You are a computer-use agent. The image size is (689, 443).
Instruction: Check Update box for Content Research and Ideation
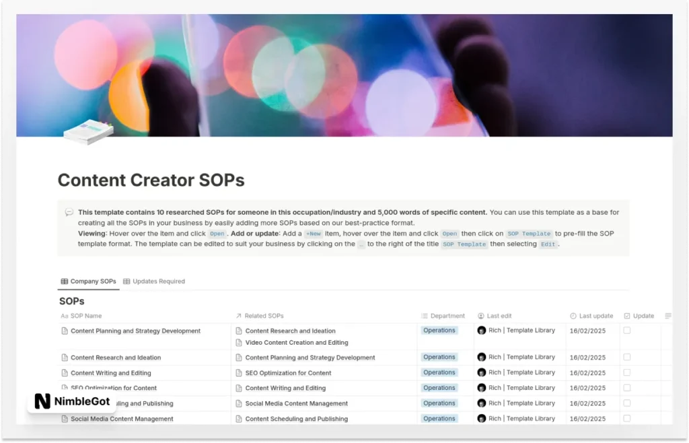tap(627, 357)
